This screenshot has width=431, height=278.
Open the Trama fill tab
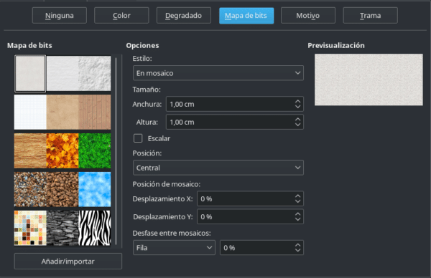point(370,16)
